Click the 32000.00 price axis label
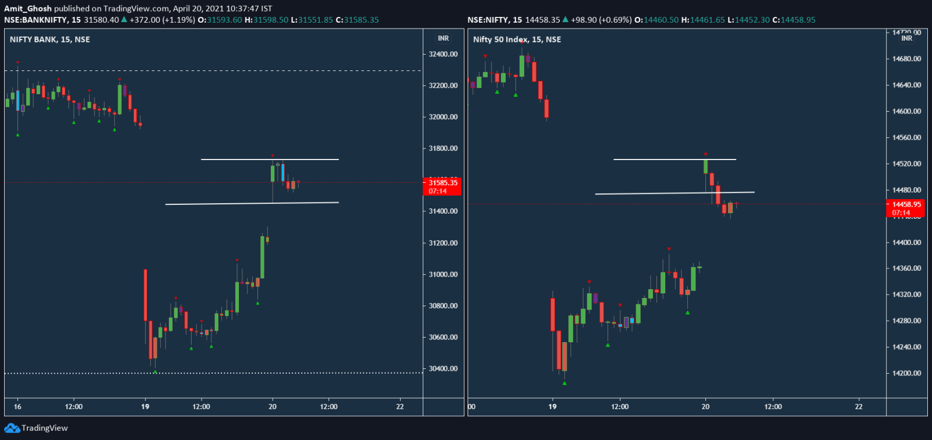 (443, 117)
